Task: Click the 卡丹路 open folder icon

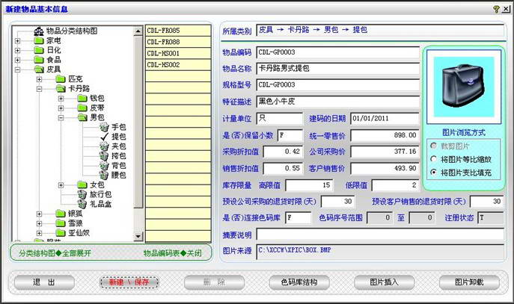Action: coord(61,88)
